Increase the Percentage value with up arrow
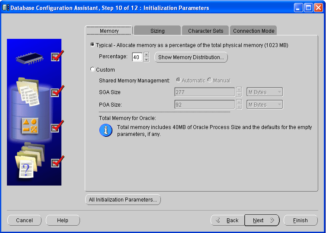This screenshot has height=233, width=326. (x=147, y=54)
